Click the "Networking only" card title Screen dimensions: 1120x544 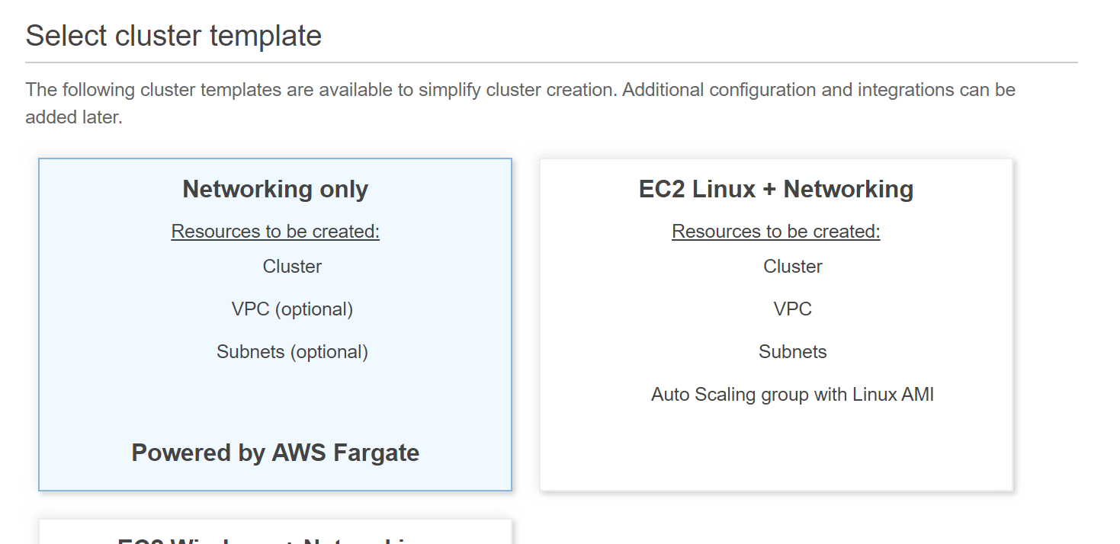point(275,189)
